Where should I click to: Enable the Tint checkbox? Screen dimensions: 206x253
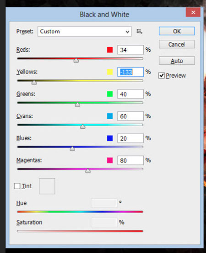[x=17, y=186]
